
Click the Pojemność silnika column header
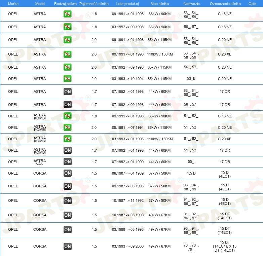tap(94, 4)
